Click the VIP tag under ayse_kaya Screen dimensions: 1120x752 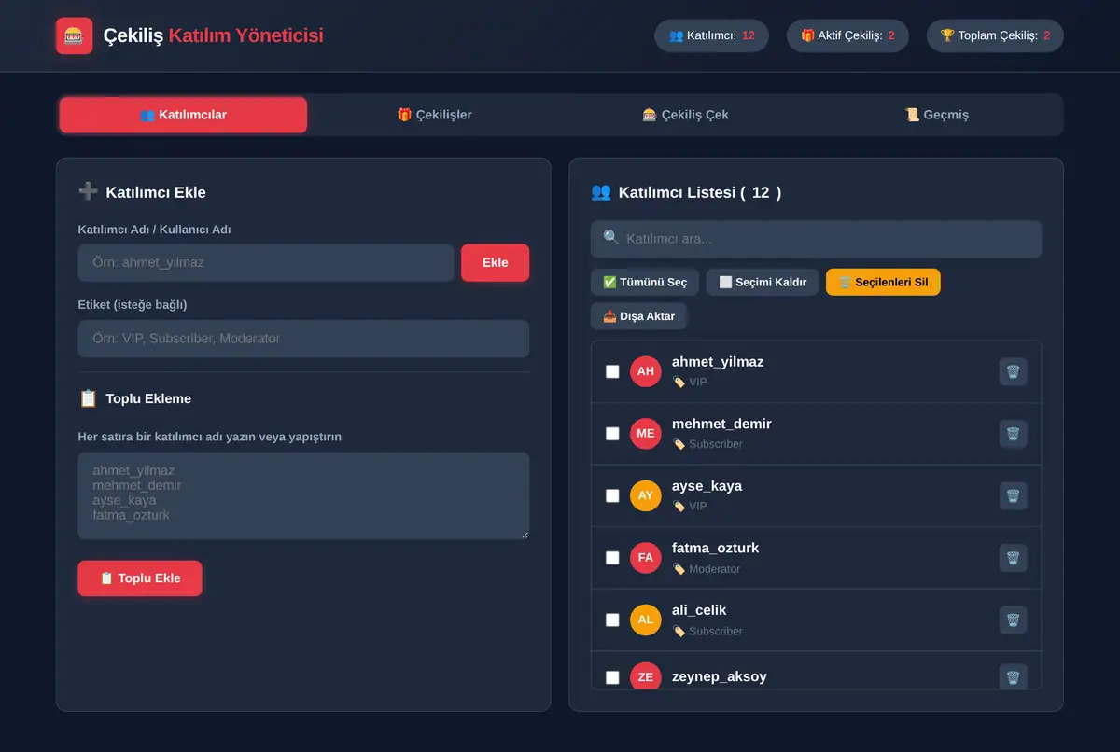click(x=690, y=507)
